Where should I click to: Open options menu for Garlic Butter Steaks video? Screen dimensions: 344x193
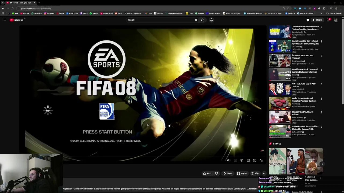(x=321, y=99)
